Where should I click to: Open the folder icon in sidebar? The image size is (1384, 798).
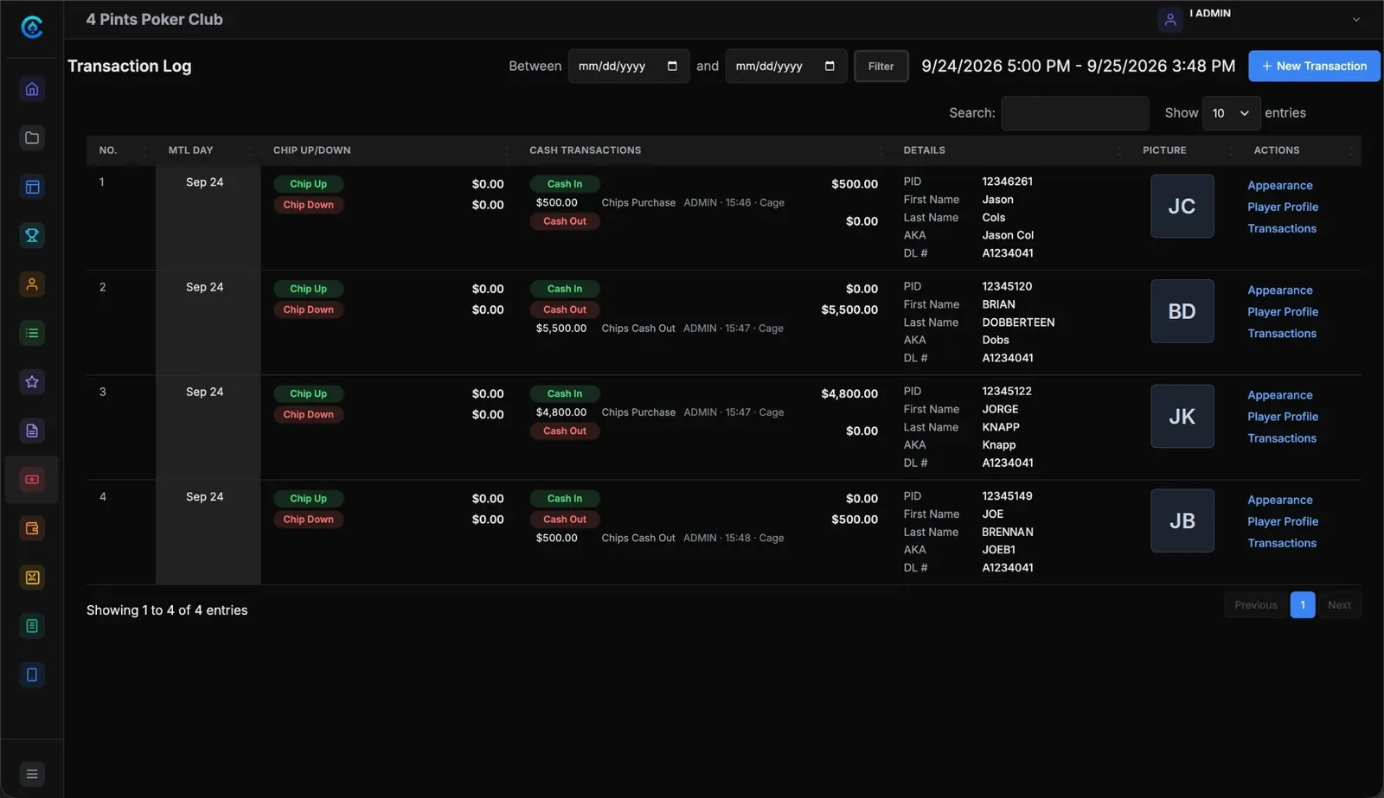(32, 137)
